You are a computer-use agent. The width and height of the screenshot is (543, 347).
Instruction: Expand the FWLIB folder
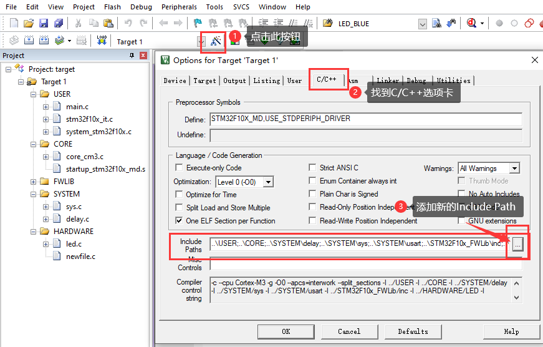[x=33, y=182]
